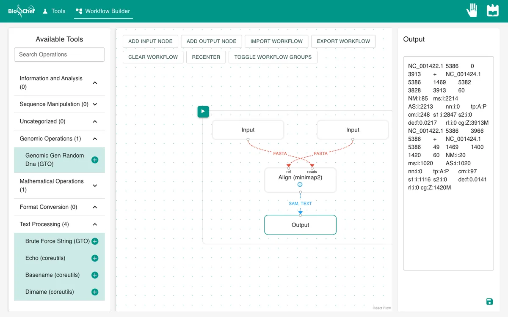
Task: Recenter the workflow canvas
Action: [x=206, y=57]
